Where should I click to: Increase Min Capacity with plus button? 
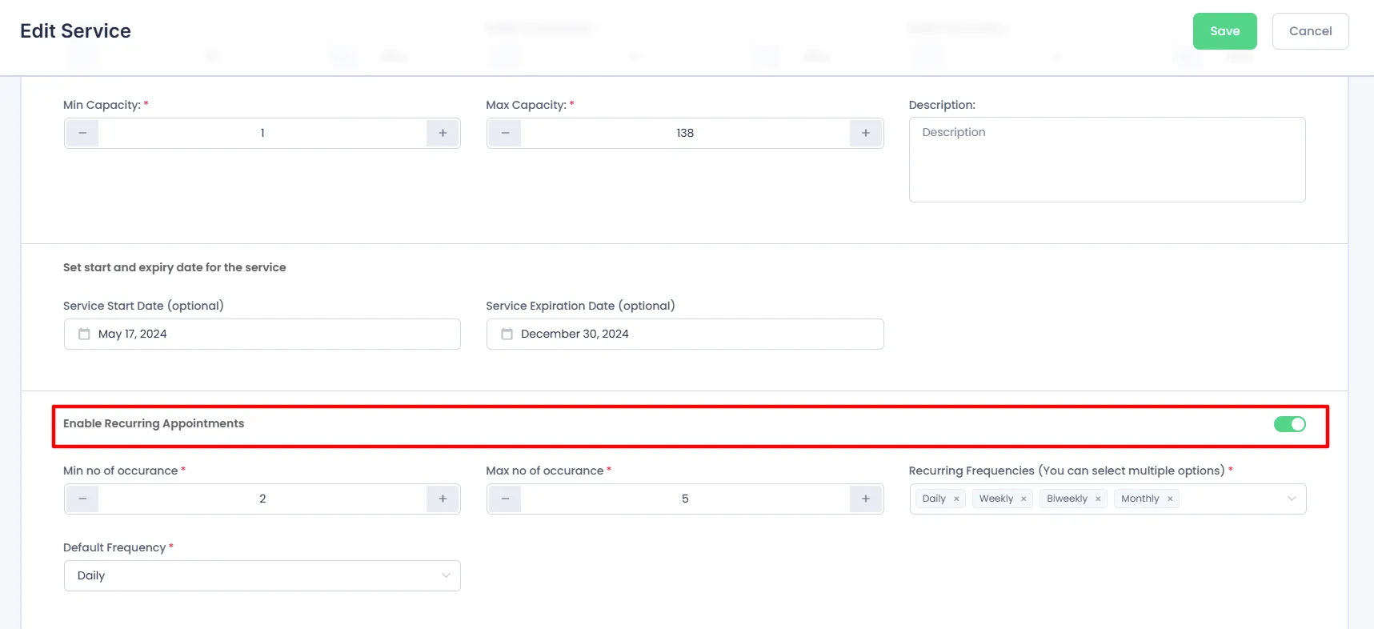pyautogui.click(x=443, y=133)
